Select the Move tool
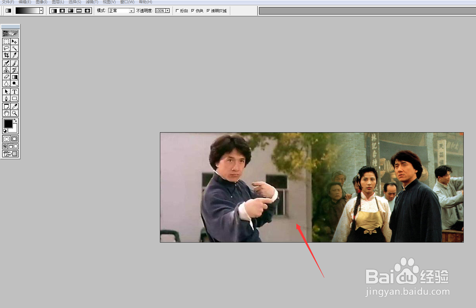Screen dimensions: 476x308 (15, 42)
